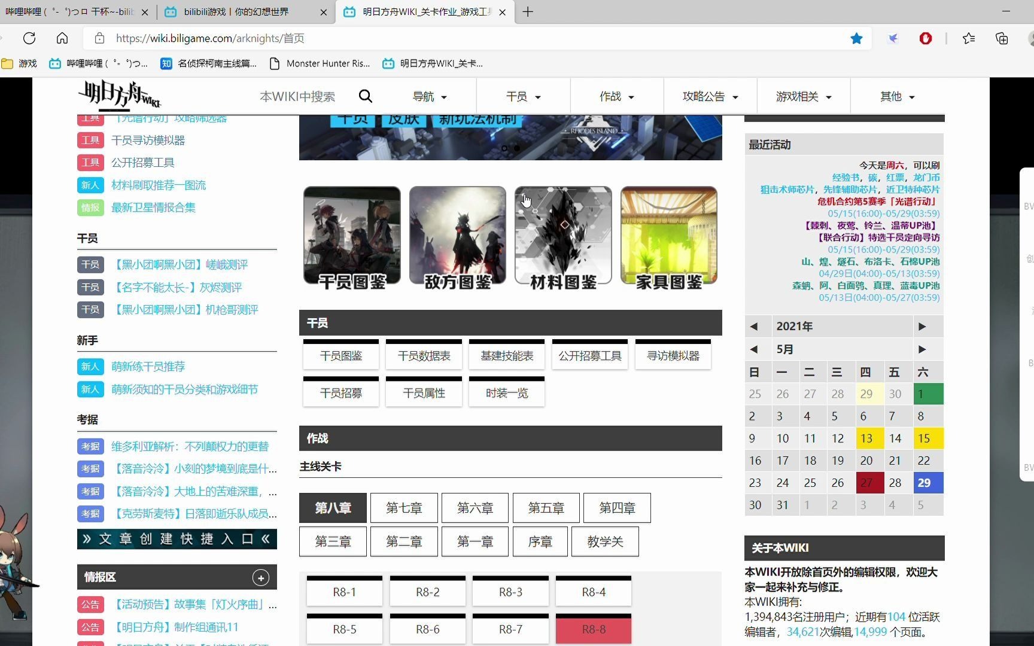Viewport: 1034px width, 646px height.
Task: Open the 时装一览 button
Action: tap(507, 392)
